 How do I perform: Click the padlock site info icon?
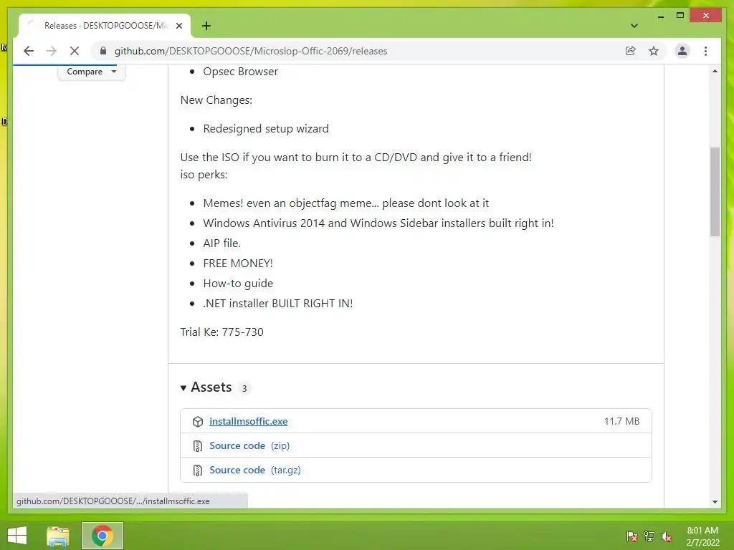(103, 51)
